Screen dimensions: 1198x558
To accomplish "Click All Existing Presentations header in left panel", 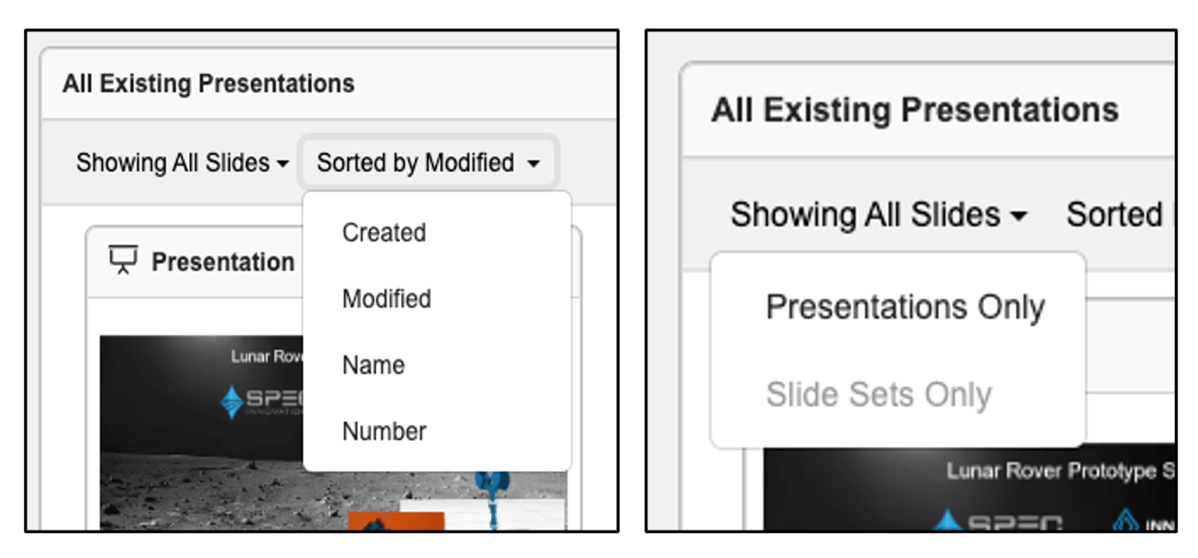I will coord(208,84).
